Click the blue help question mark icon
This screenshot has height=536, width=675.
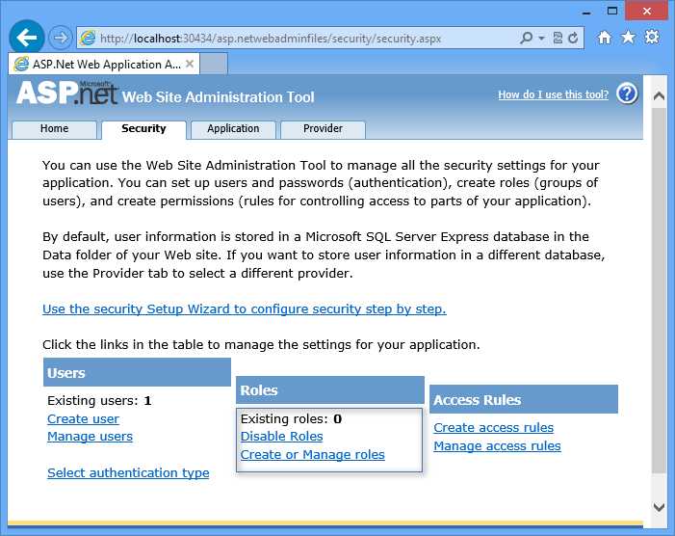(627, 94)
